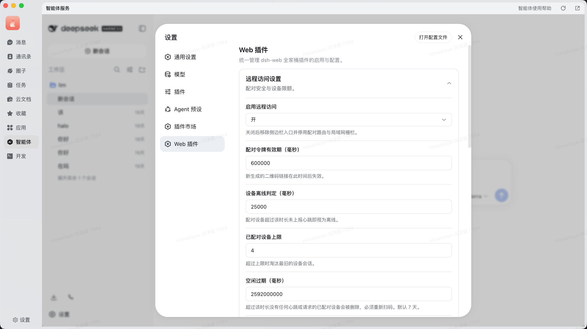This screenshot has height=329, width=587.
Task: Select 插件 in settings menu
Action: coord(192,92)
